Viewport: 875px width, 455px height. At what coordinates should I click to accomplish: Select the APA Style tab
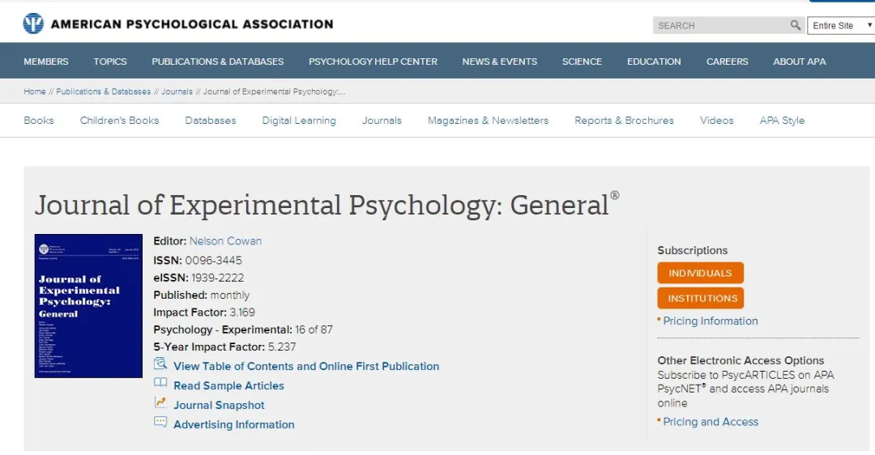click(782, 121)
